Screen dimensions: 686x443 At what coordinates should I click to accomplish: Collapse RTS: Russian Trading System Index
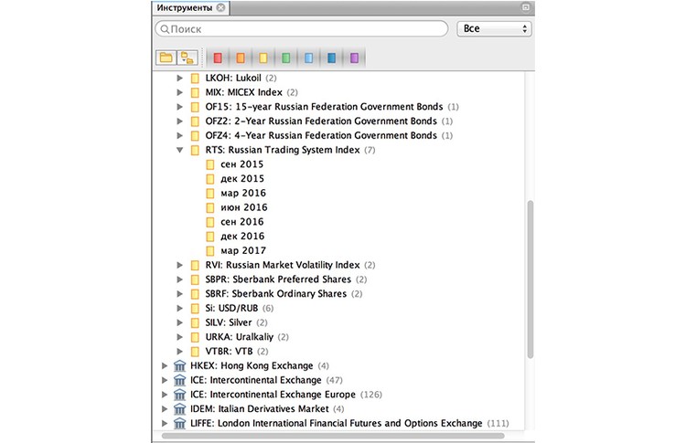coord(179,150)
